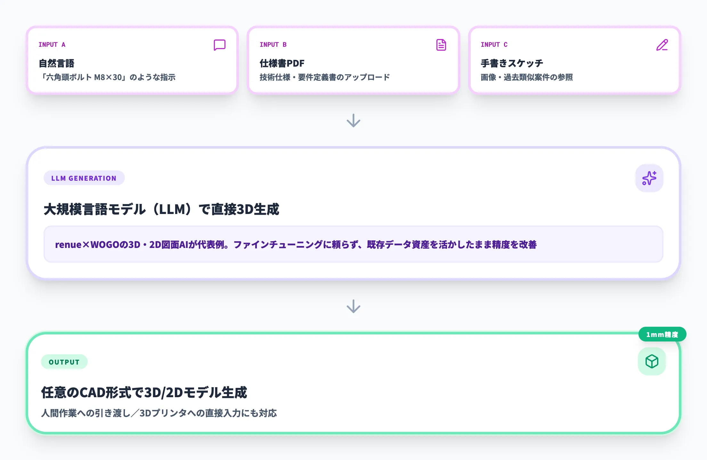Click the speech bubble icon on INPUT A
The width and height of the screenshot is (707, 460).
click(x=219, y=45)
